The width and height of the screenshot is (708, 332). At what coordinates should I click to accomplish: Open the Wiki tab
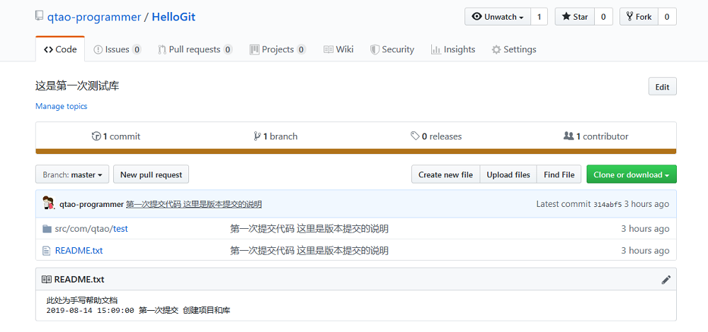(338, 49)
